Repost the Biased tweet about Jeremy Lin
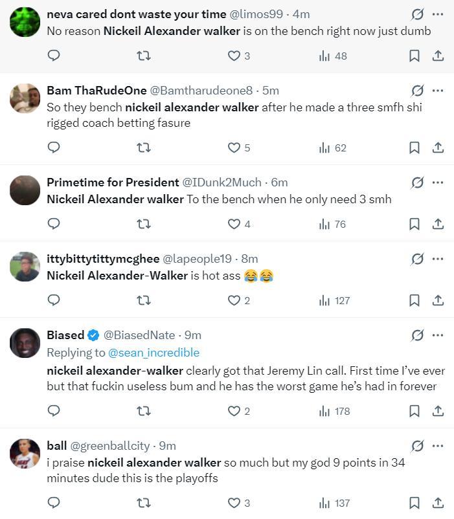454x519 pixels. pyautogui.click(x=144, y=411)
